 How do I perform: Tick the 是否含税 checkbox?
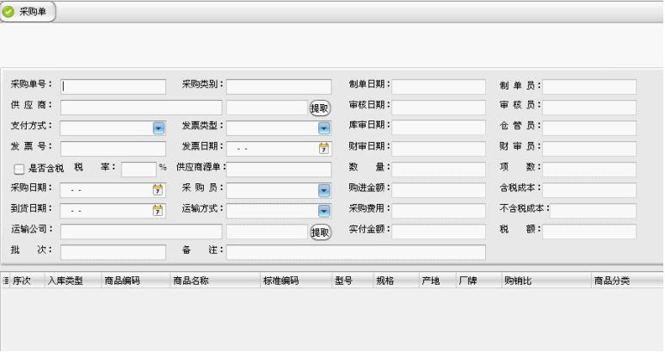point(19,170)
